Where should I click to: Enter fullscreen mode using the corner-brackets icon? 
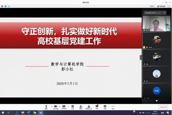169,6
